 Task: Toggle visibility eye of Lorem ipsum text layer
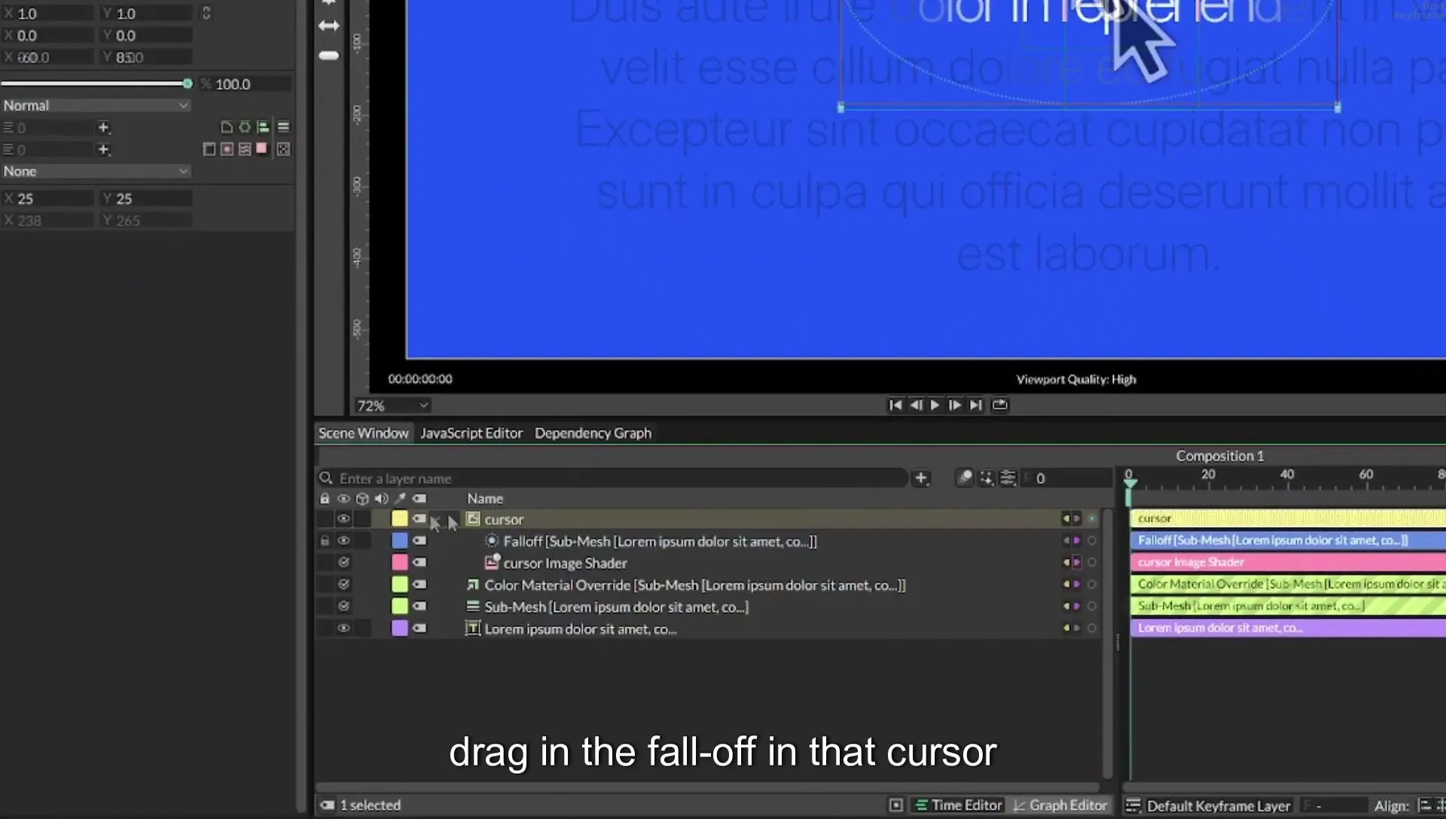pos(343,629)
